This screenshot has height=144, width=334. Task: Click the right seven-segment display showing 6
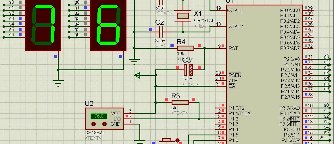(x=109, y=26)
